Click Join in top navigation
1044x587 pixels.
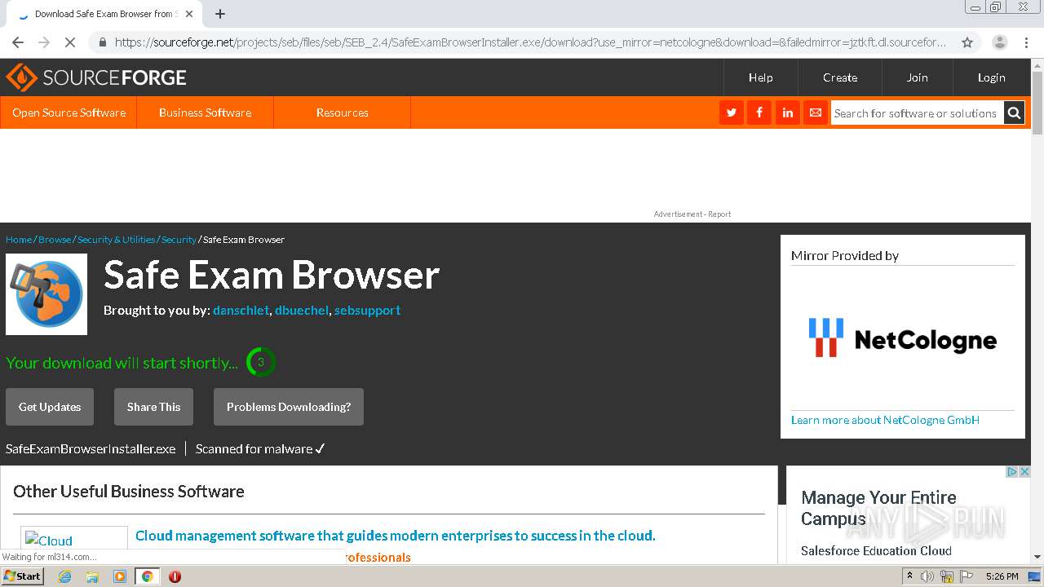point(918,77)
